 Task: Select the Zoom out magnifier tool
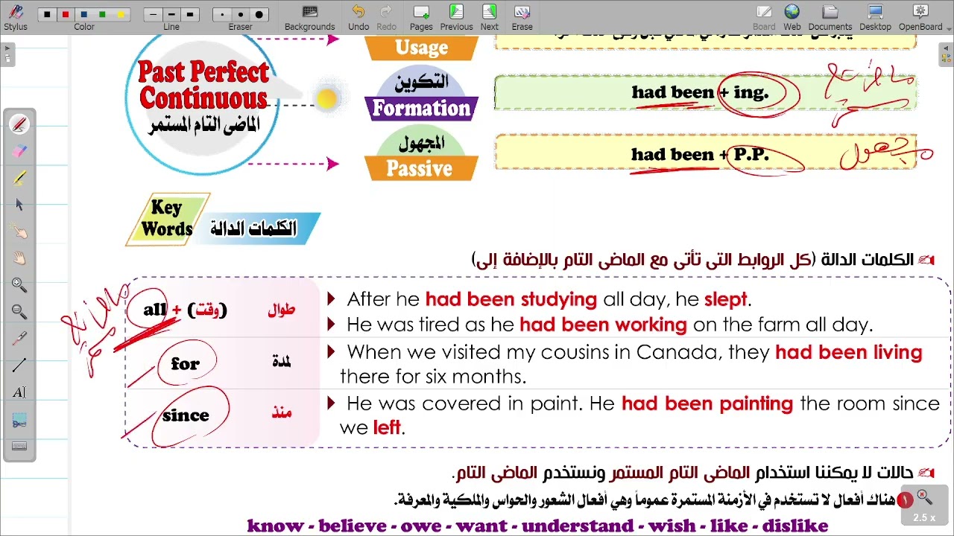(19, 312)
